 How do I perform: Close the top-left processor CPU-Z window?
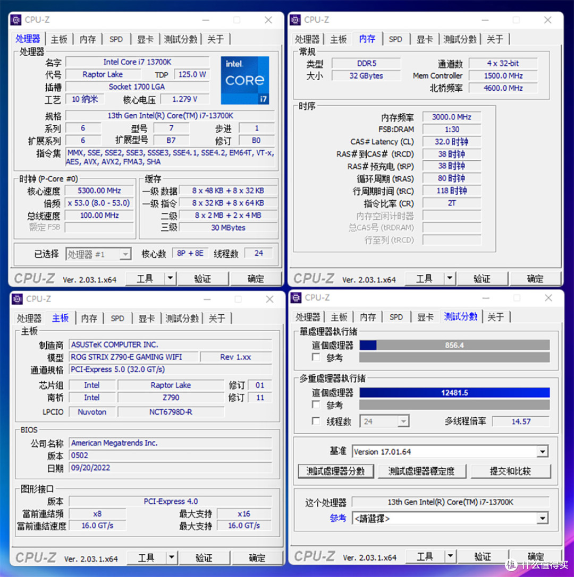[x=268, y=20]
